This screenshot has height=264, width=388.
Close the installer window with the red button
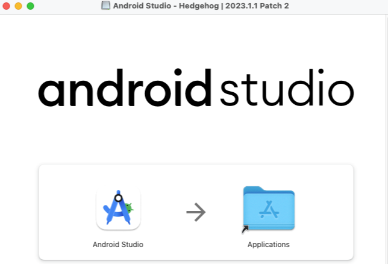(7, 6)
